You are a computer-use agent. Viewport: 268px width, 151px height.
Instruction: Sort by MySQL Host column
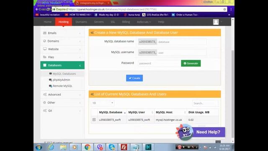(170, 112)
